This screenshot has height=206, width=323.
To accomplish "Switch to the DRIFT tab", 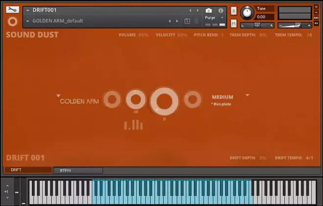I will (x=28, y=170).
